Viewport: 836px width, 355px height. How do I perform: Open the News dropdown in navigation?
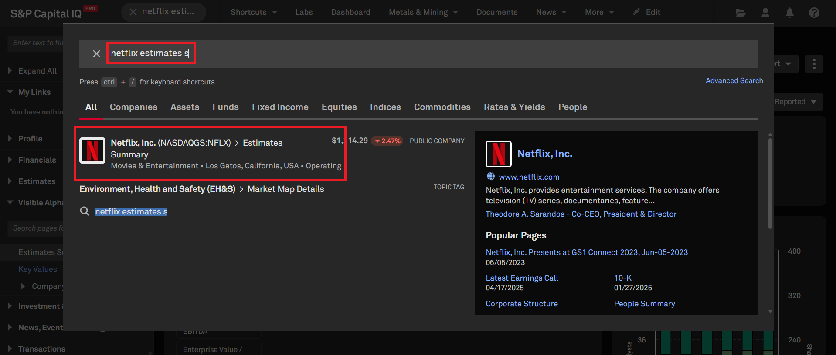point(551,12)
